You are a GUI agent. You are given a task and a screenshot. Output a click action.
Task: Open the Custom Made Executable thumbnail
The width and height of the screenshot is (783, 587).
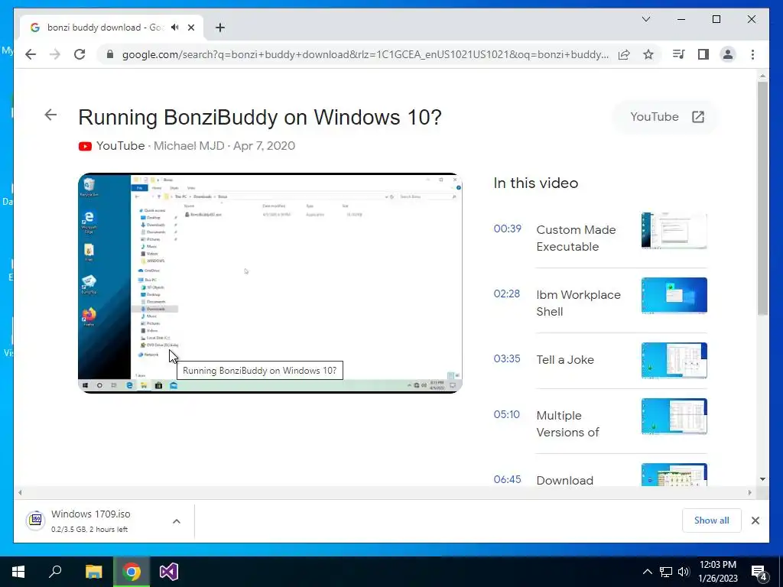pos(674,231)
